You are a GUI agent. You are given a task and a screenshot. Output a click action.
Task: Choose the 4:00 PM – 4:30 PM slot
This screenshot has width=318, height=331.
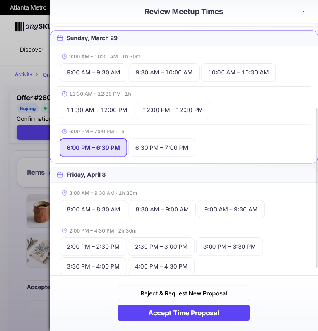[x=161, y=266]
